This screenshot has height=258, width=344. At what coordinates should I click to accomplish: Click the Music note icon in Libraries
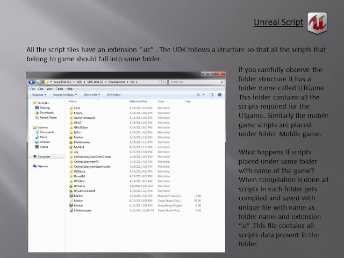(x=37, y=137)
